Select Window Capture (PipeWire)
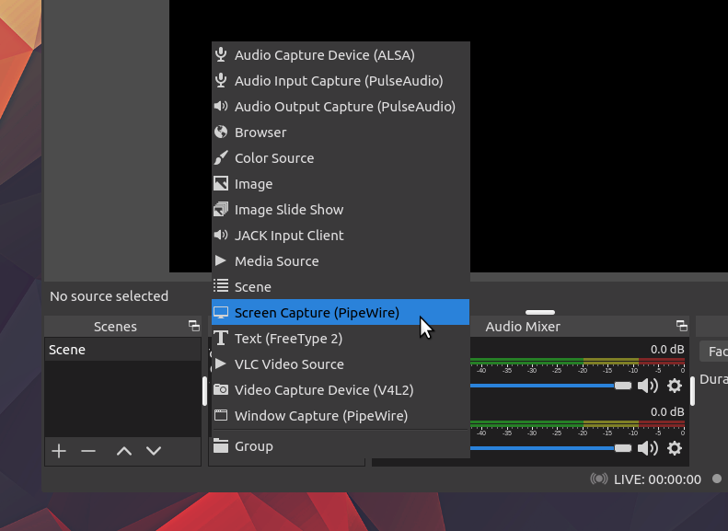This screenshot has height=531, width=728. point(341,415)
